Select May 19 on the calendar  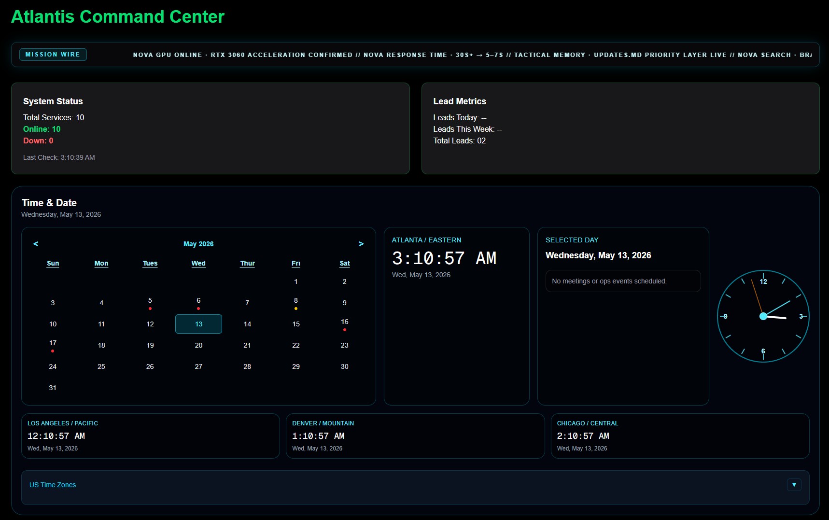150,345
